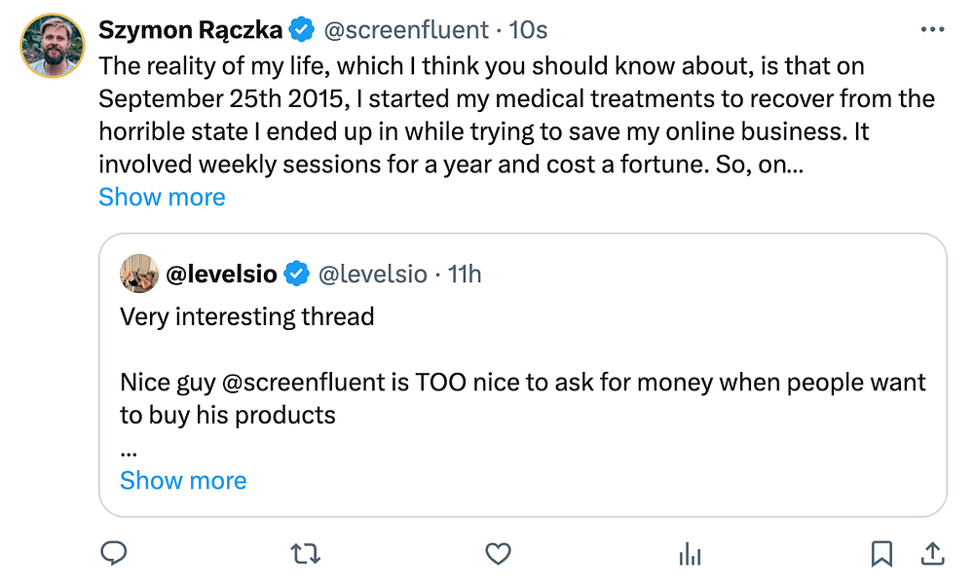Click @levelsio's verified checkmark badge
This screenshot has width=974, height=588.
coord(296,275)
